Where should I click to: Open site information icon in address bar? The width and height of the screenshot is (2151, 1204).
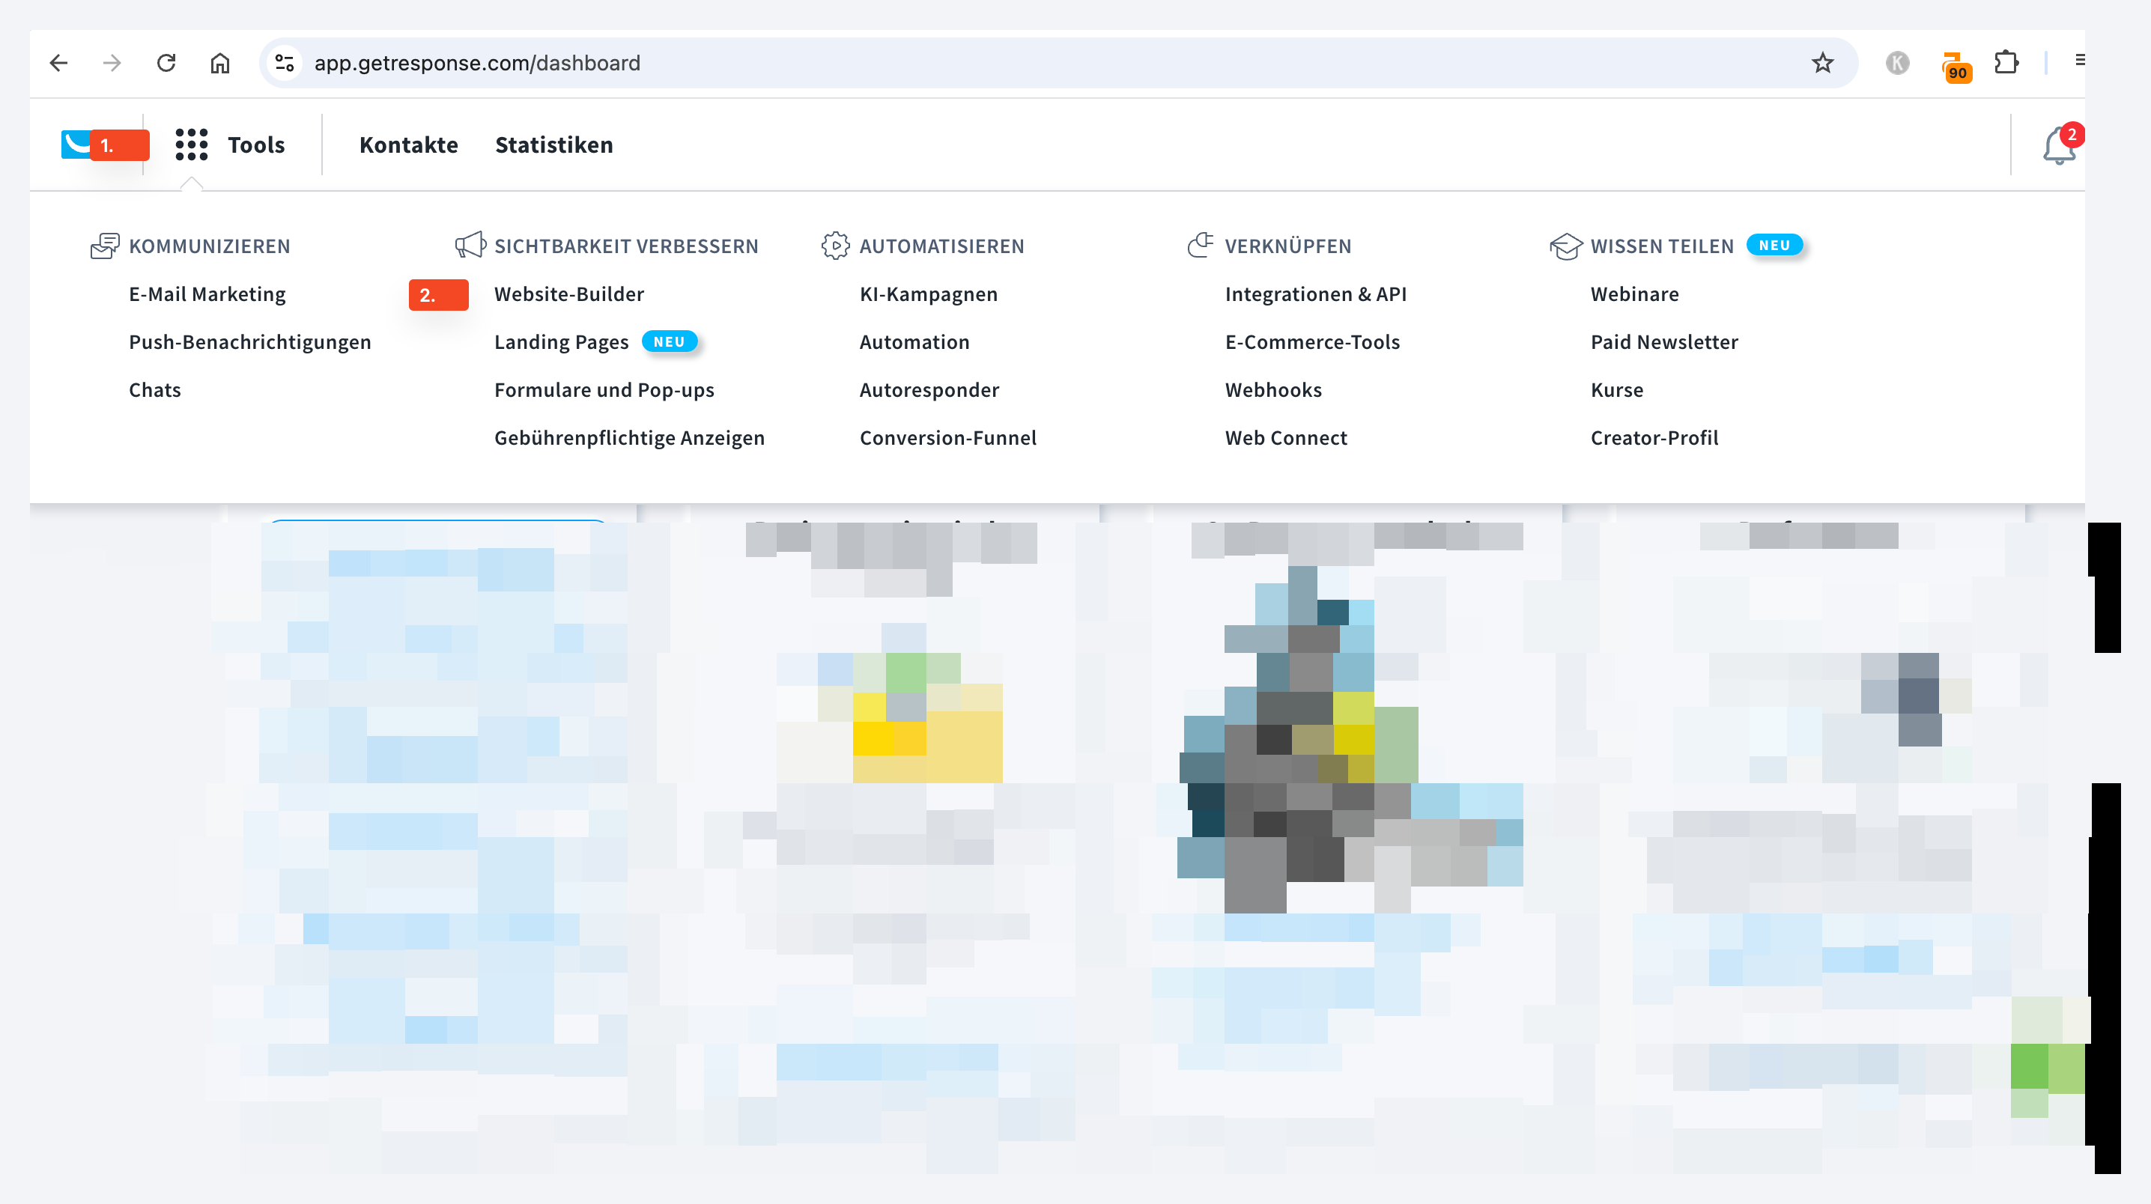285,63
